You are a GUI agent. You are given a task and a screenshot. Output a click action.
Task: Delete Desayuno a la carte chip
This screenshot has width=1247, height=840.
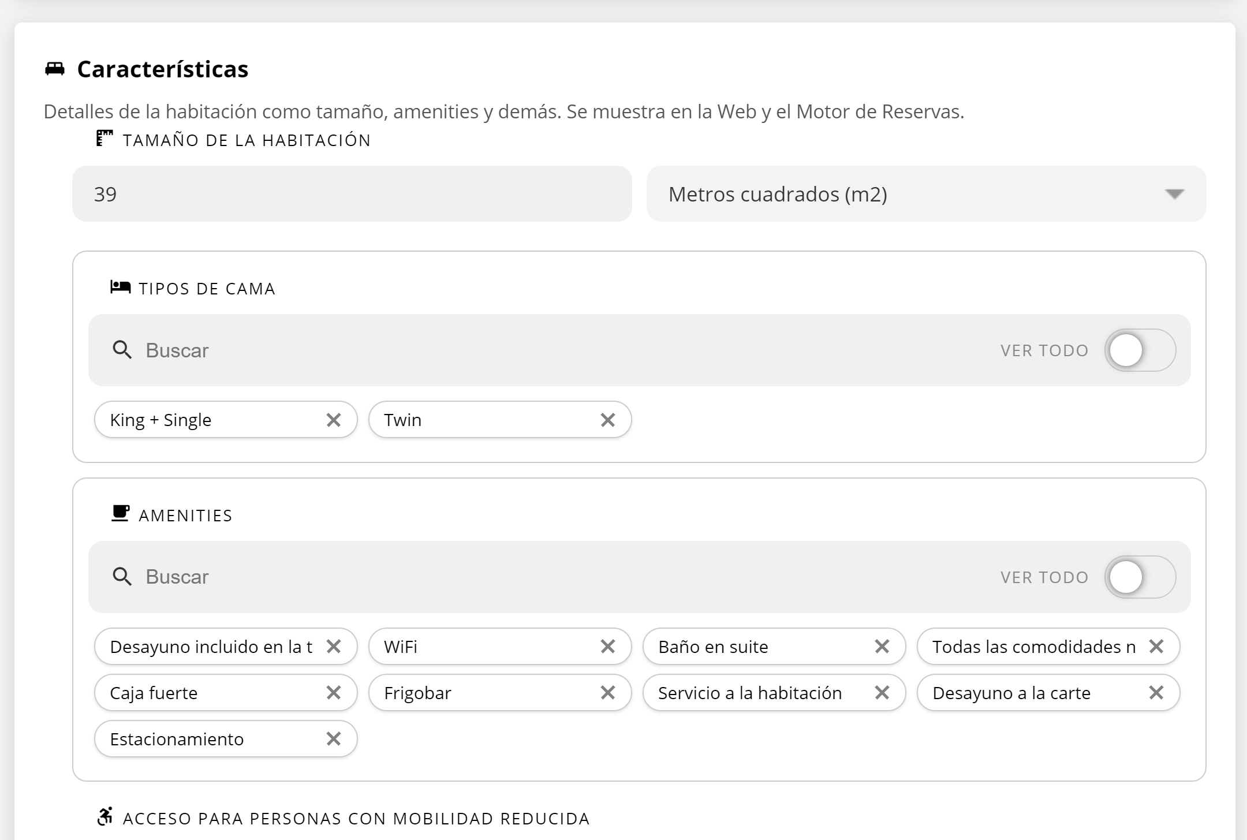pos(1156,692)
